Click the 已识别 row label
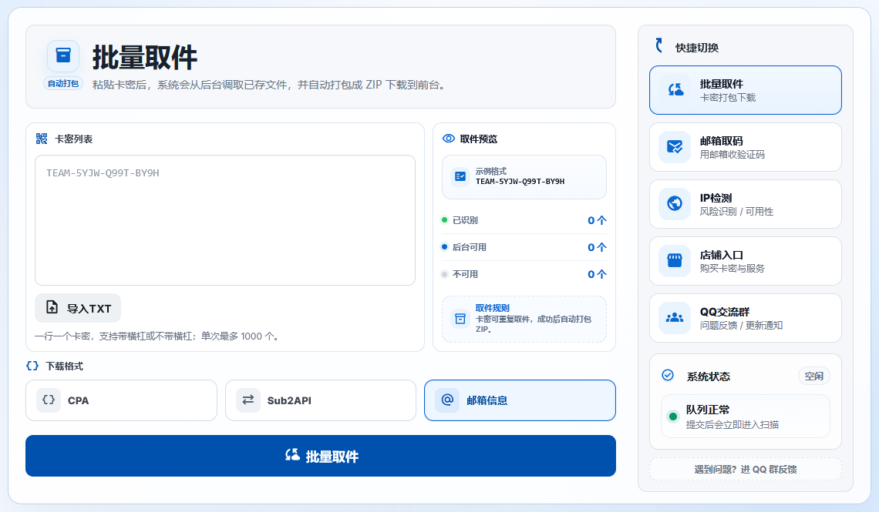This screenshot has width=879, height=512. coord(465,220)
